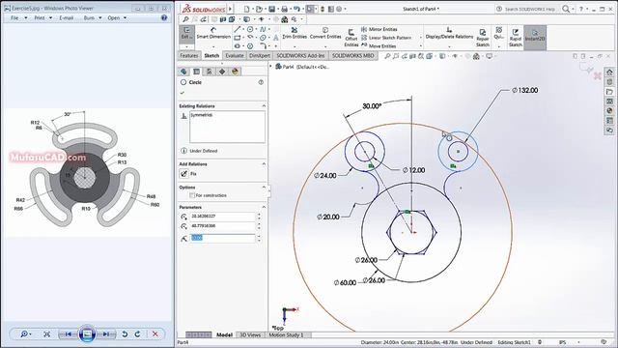The image size is (618, 348).
Task: Click the Smart Dimension tool
Action: coord(213,33)
